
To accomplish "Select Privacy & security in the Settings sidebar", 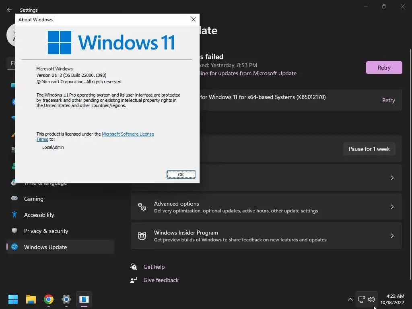I will point(60,231).
